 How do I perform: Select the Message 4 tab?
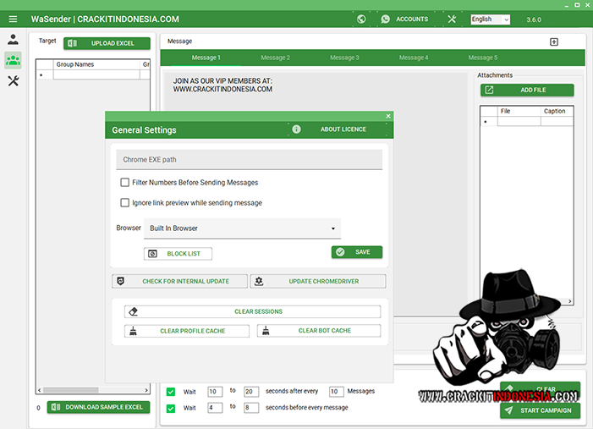coord(413,58)
